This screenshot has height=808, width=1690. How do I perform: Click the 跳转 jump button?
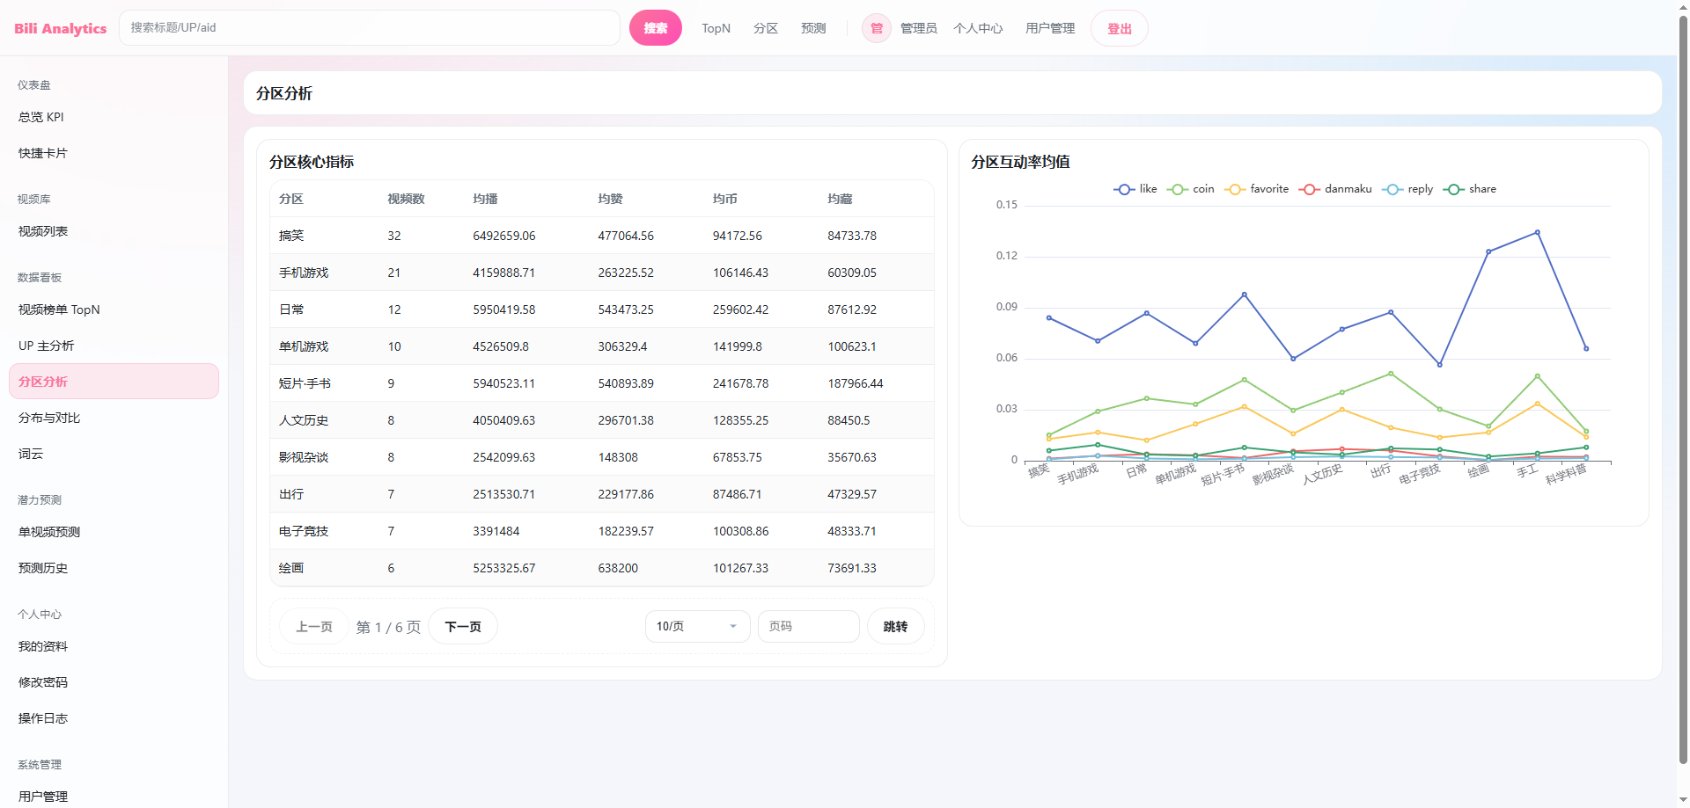[x=895, y=626]
